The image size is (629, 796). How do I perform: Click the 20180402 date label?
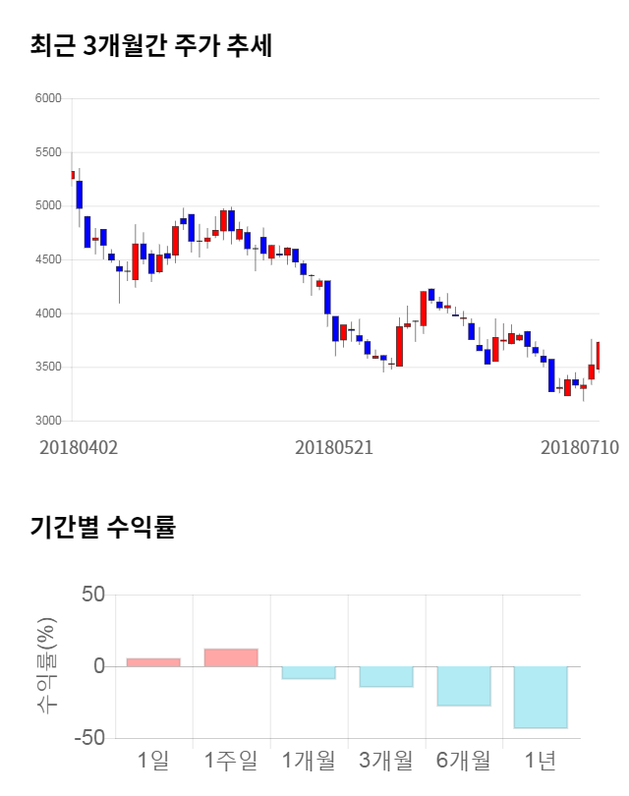tap(79, 447)
